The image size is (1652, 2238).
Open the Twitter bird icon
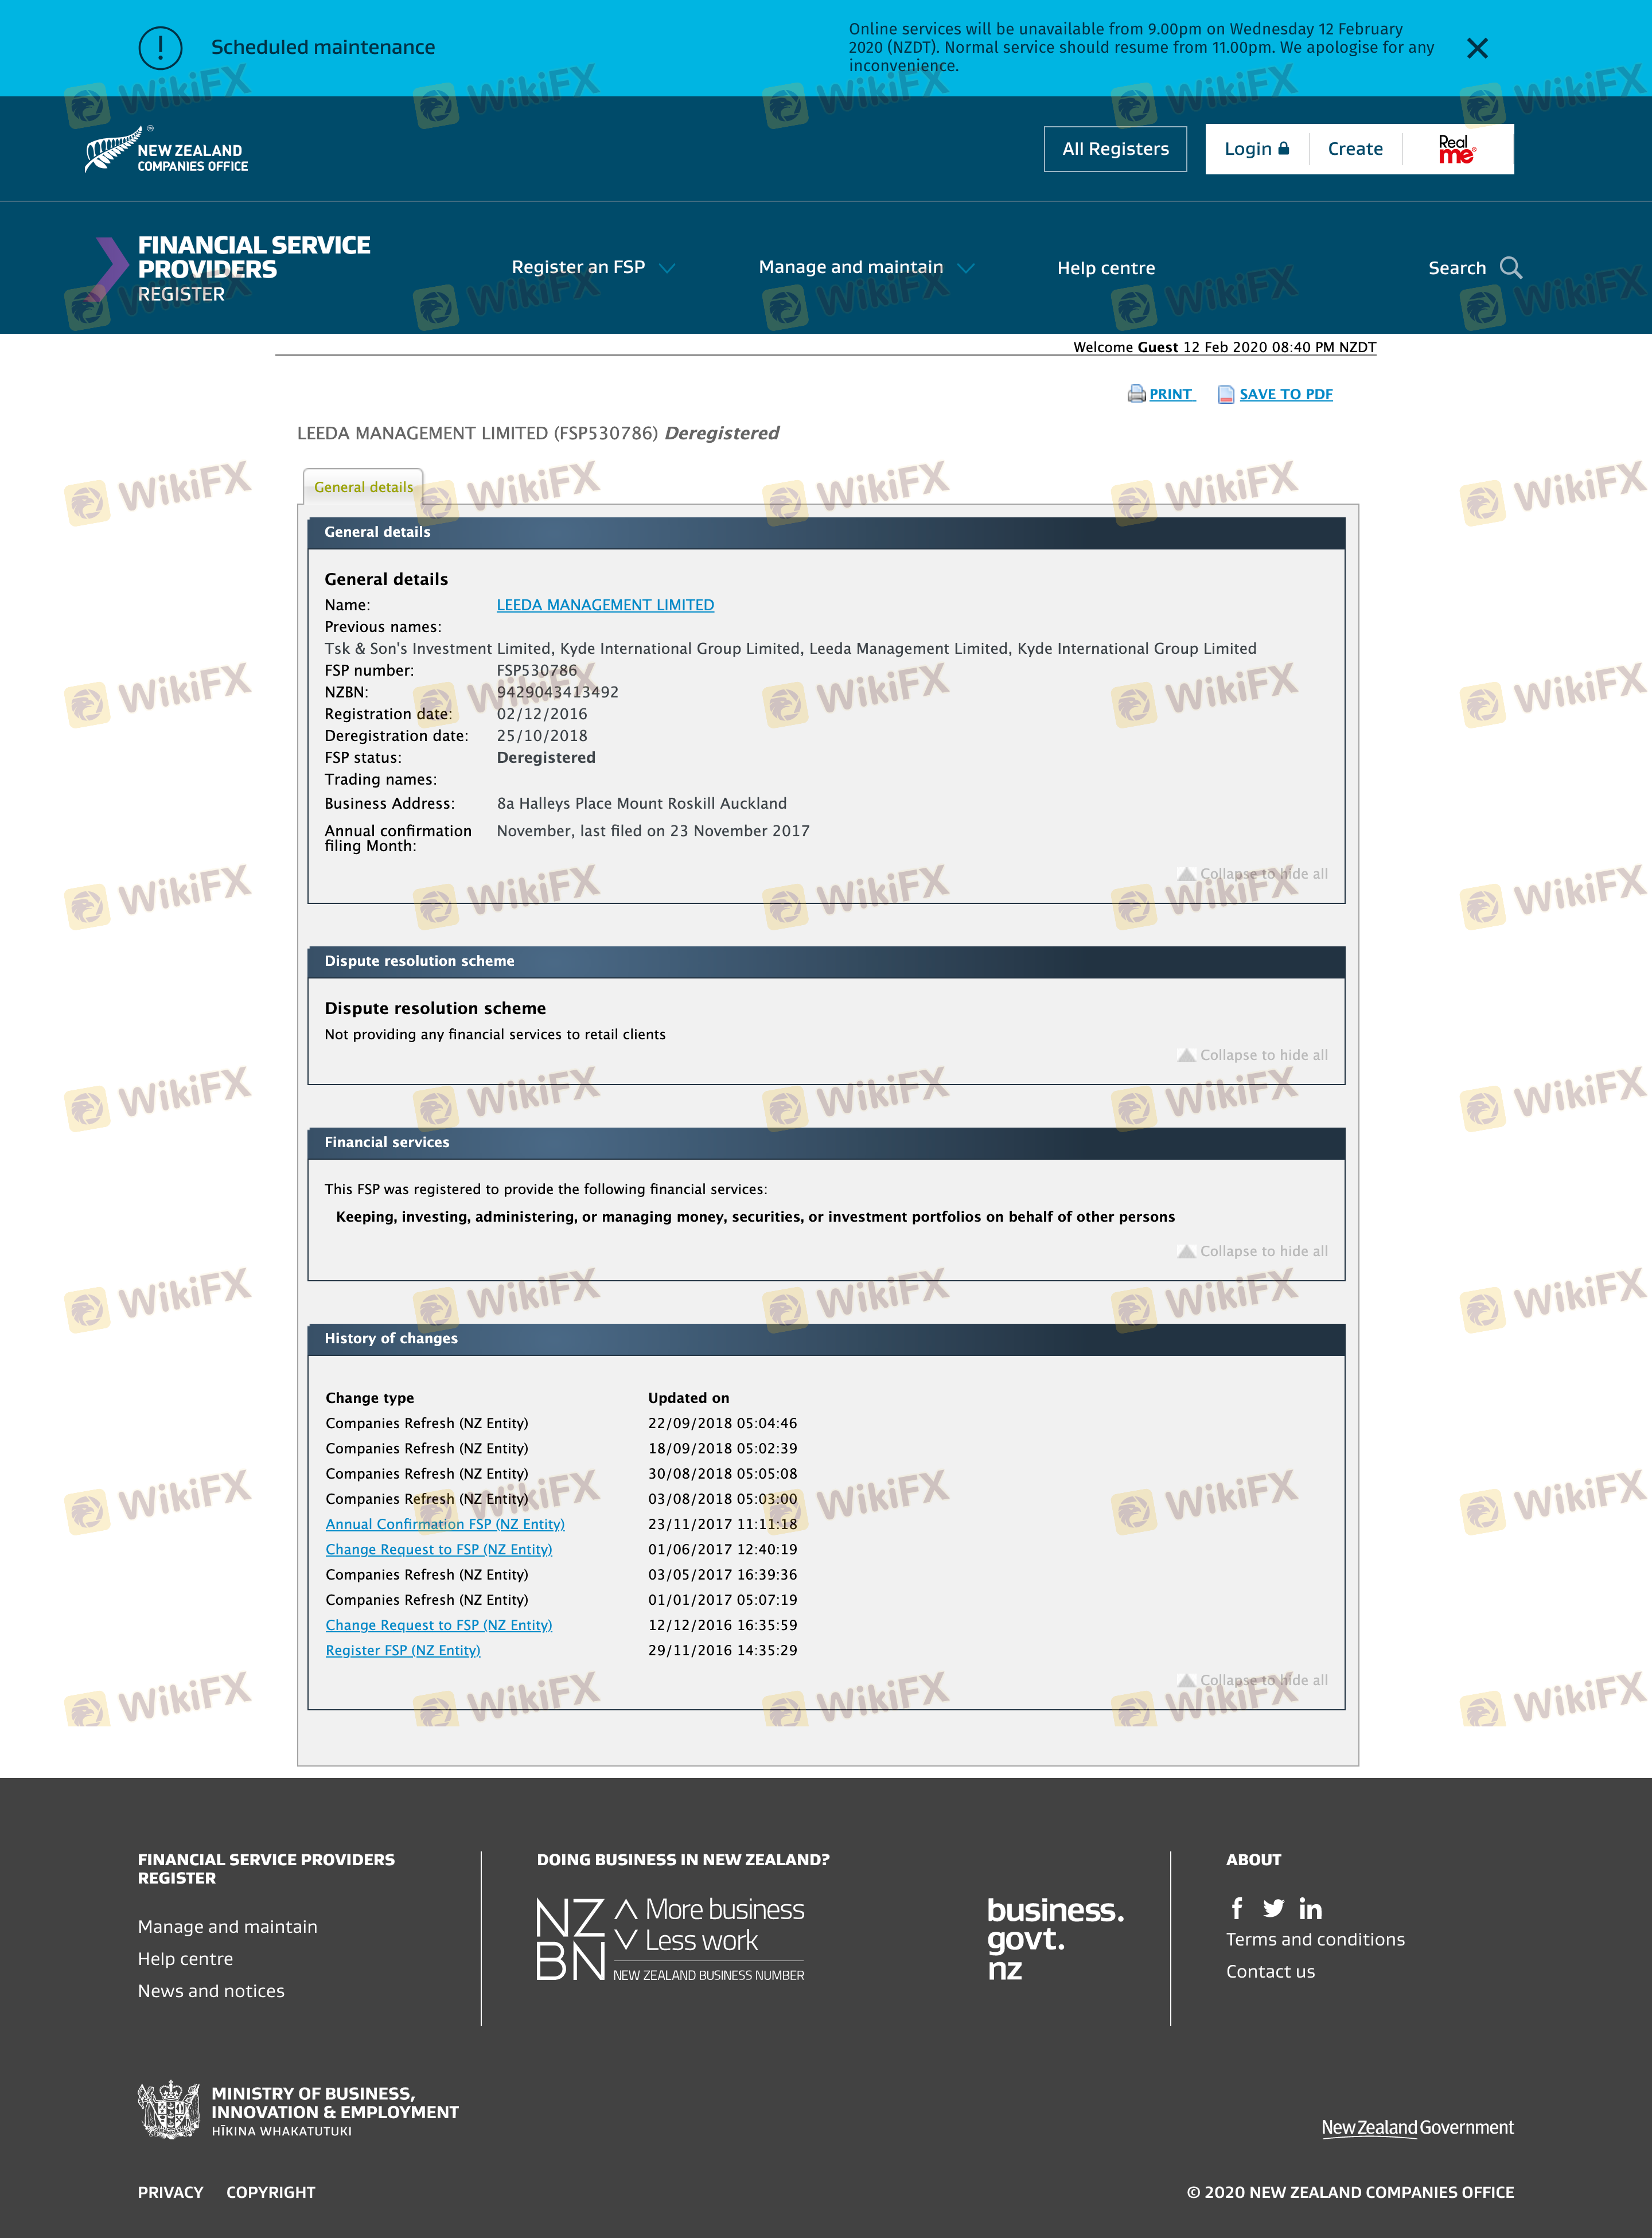(1273, 1909)
